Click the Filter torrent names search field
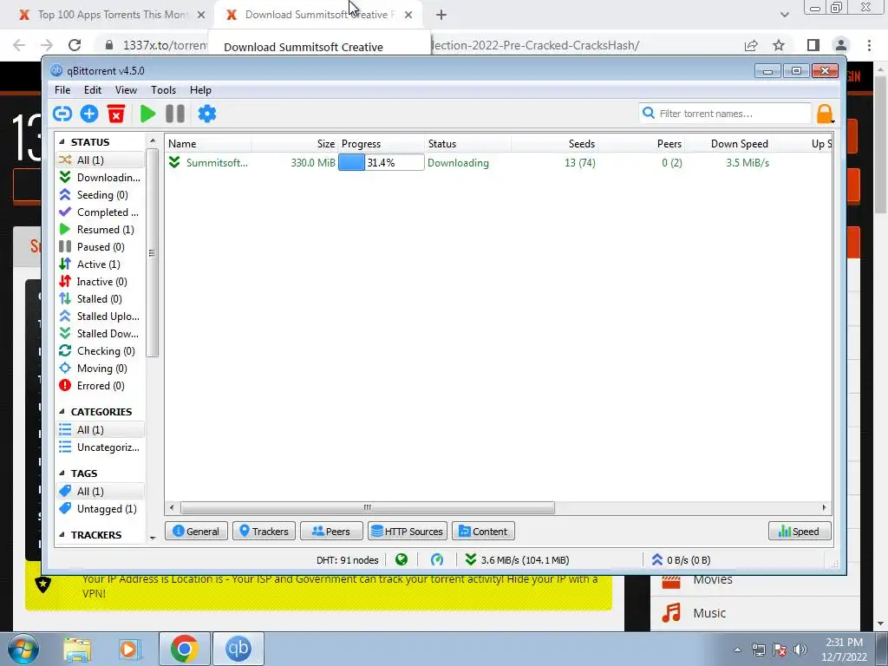The width and height of the screenshot is (888, 666). (x=725, y=114)
